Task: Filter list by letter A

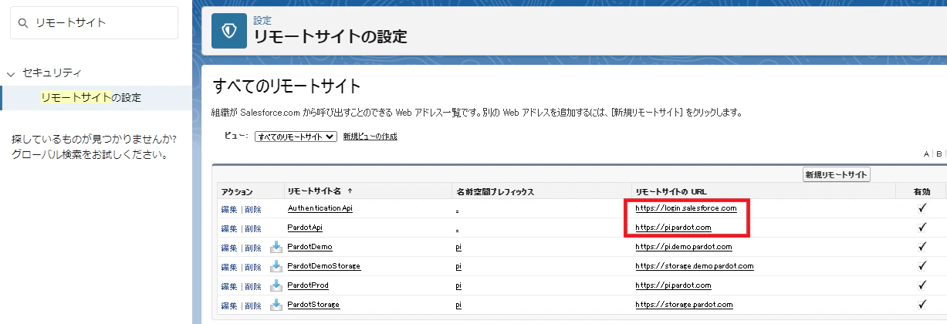Action: pos(926,154)
